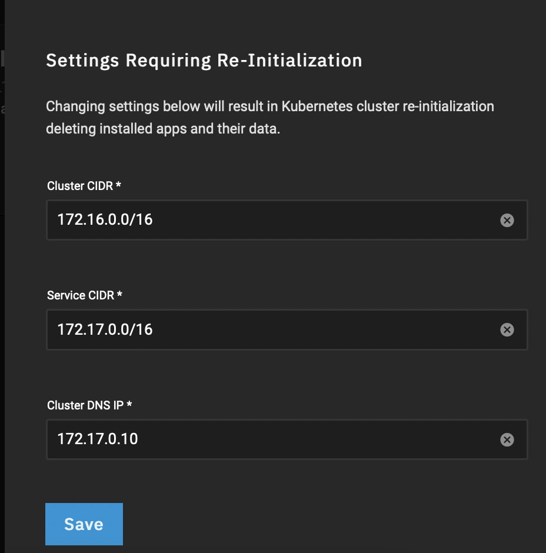Image resolution: width=546 pixels, height=553 pixels.
Task: Click the Settings Requiring Re-Initialization heading
Action: (x=204, y=61)
